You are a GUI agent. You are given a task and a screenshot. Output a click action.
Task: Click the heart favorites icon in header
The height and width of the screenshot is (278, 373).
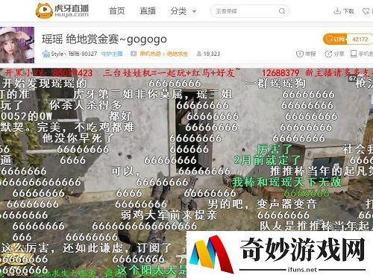click(367, 11)
